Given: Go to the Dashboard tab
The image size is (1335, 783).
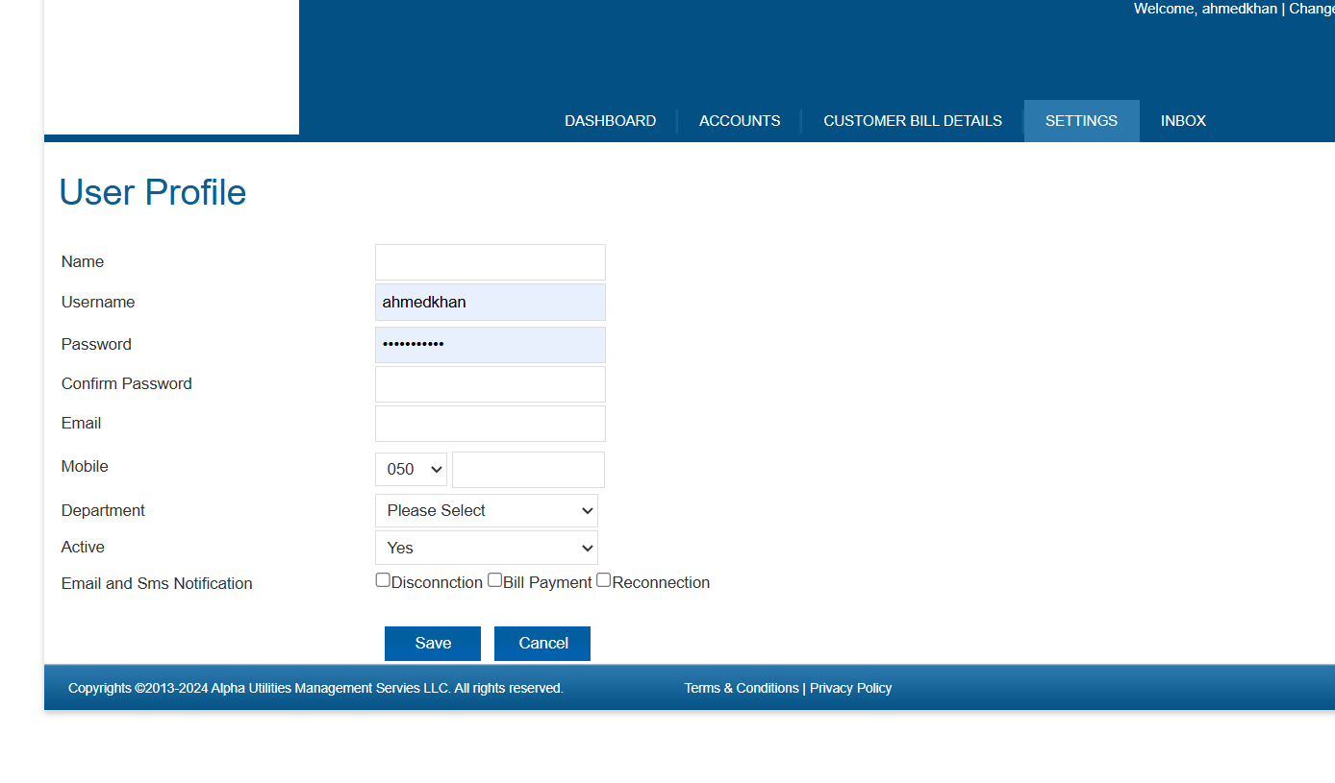Looking at the screenshot, I should click(610, 121).
